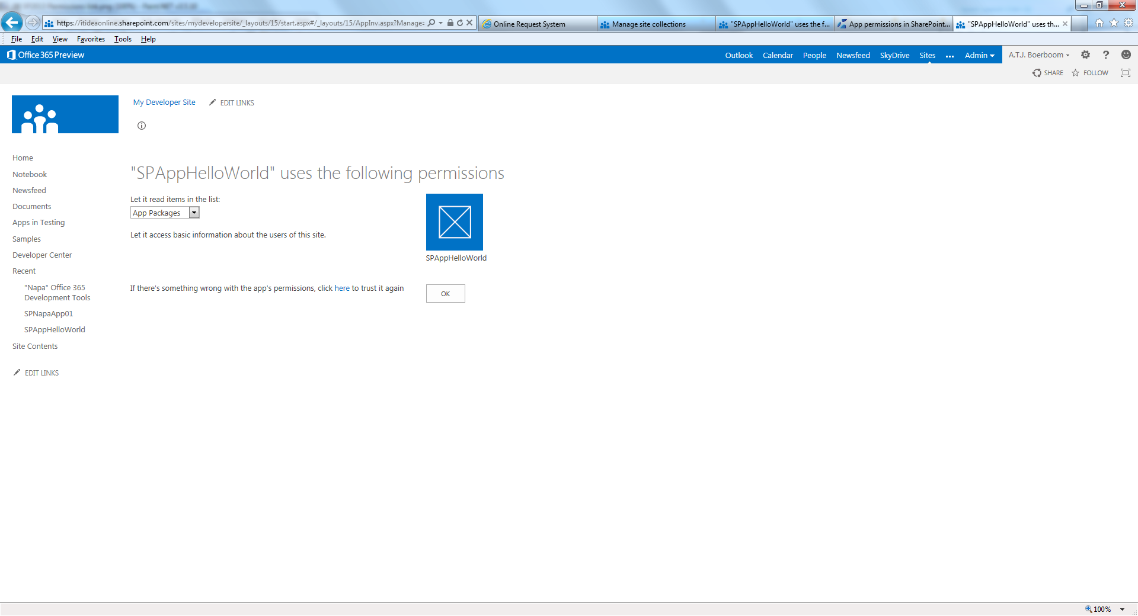Click the site logo with people figures

coord(65,114)
